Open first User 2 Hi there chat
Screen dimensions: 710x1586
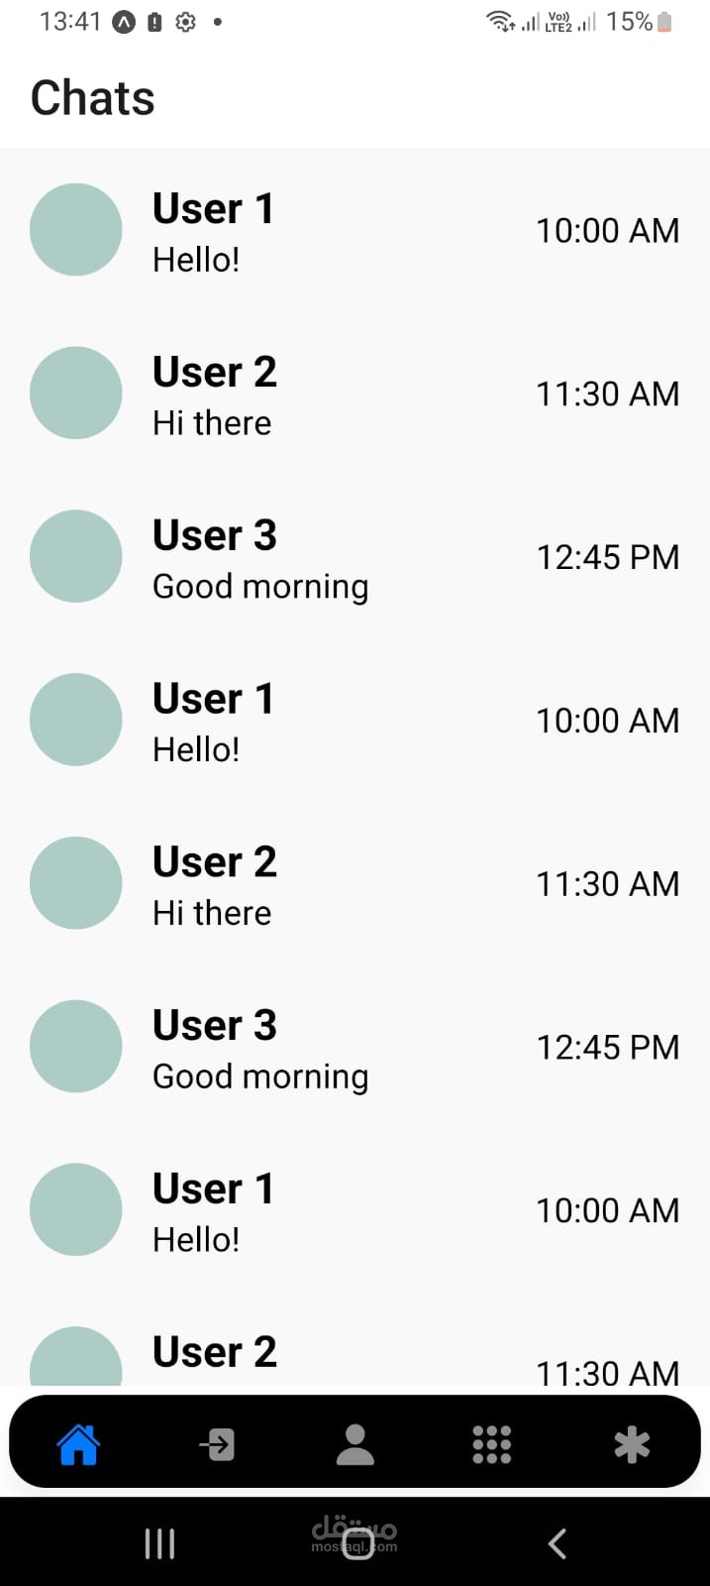point(355,394)
